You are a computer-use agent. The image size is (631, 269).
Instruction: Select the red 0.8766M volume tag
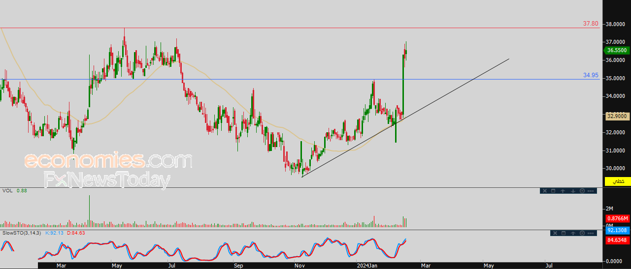617,218
